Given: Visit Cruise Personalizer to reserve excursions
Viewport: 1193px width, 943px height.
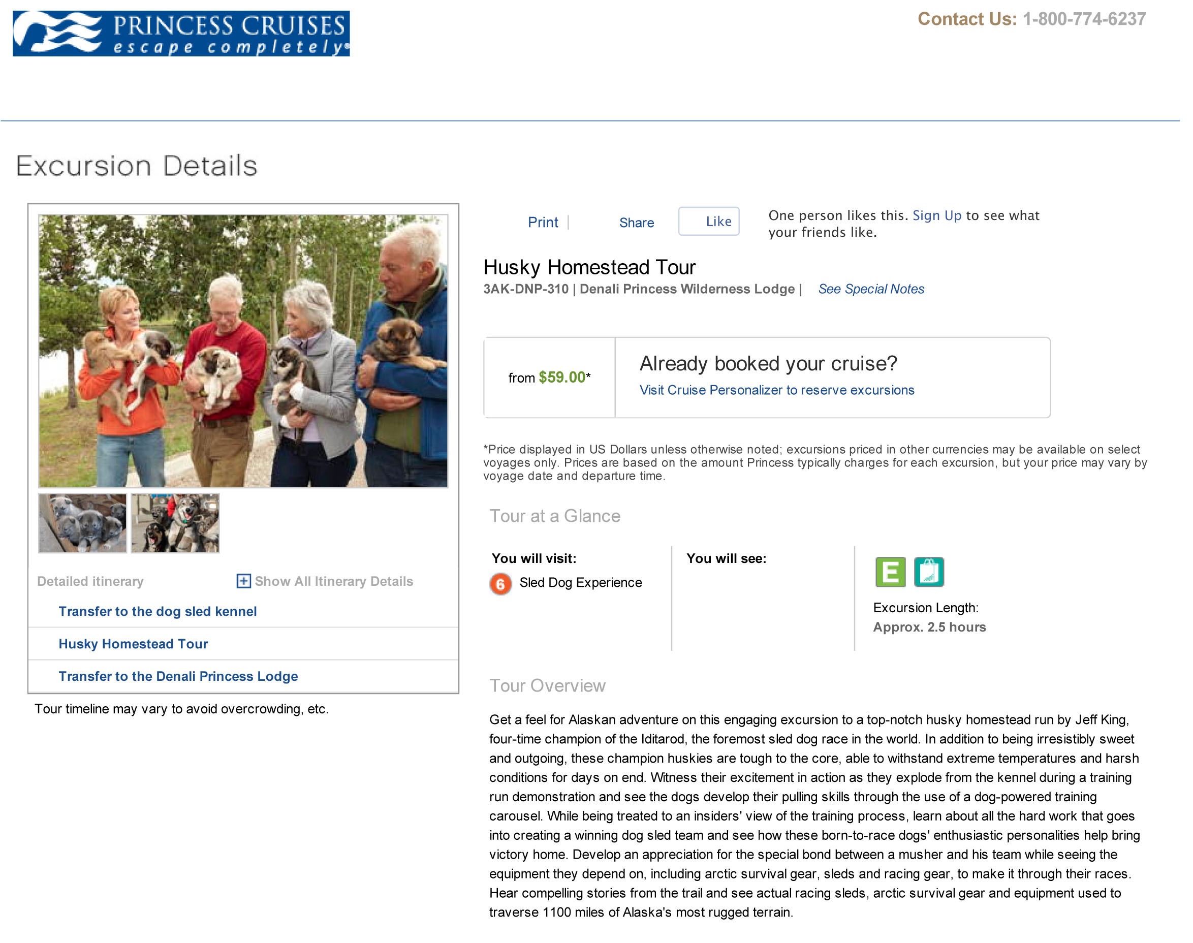Looking at the screenshot, I should (x=776, y=390).
